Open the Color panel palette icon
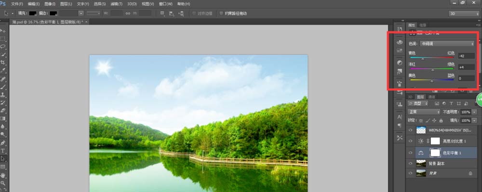This screenshot has width=482, height=192. coord(399,42)
